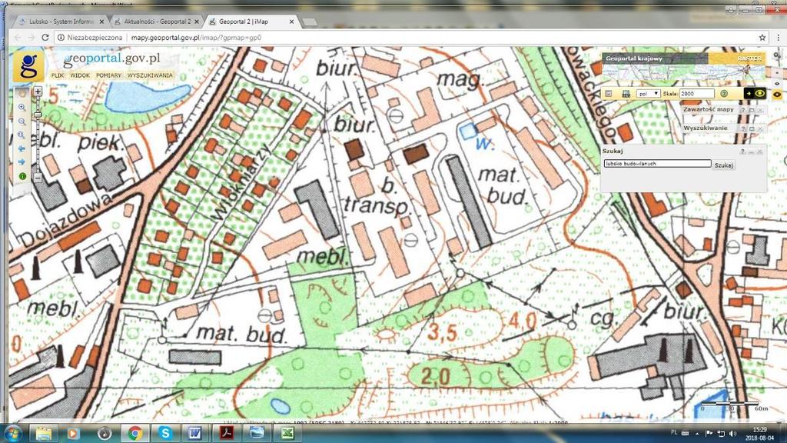Switch to Lubsko - System Inform tab

(x=61, y=22)
